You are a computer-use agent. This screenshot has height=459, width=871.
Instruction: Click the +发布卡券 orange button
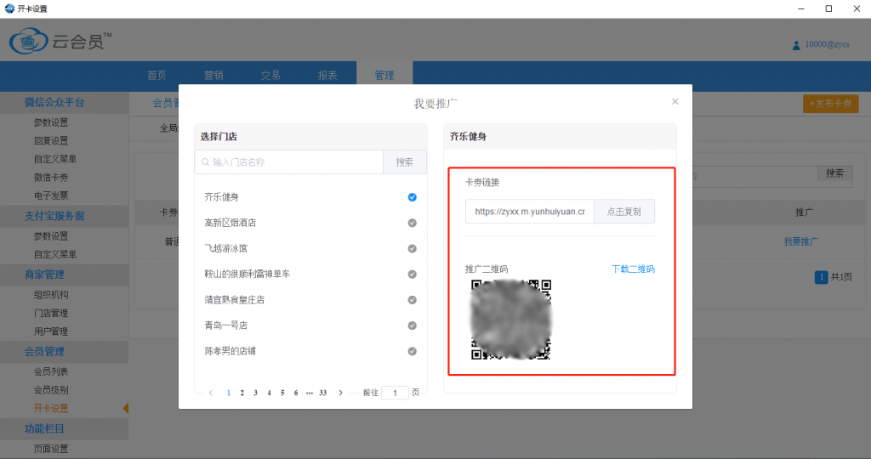pos(830,104)
